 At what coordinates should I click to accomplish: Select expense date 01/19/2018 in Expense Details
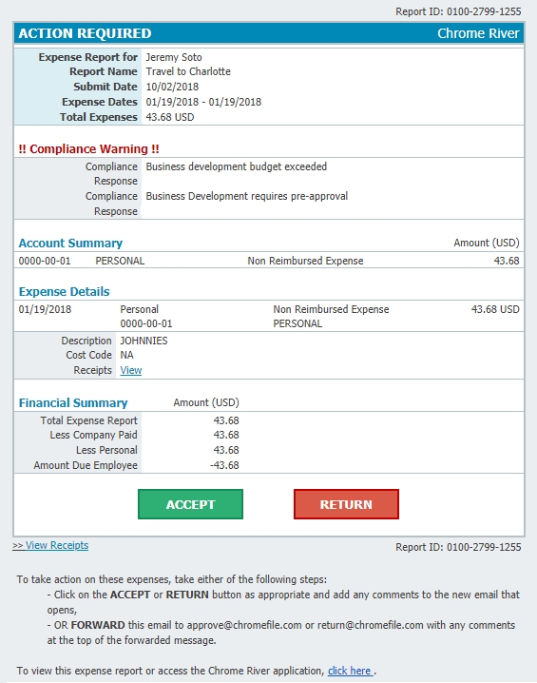tap(45, 309)
